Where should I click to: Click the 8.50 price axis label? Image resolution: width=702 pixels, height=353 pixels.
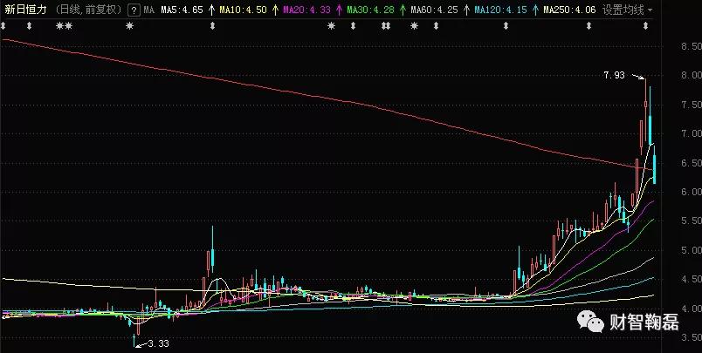691,46
